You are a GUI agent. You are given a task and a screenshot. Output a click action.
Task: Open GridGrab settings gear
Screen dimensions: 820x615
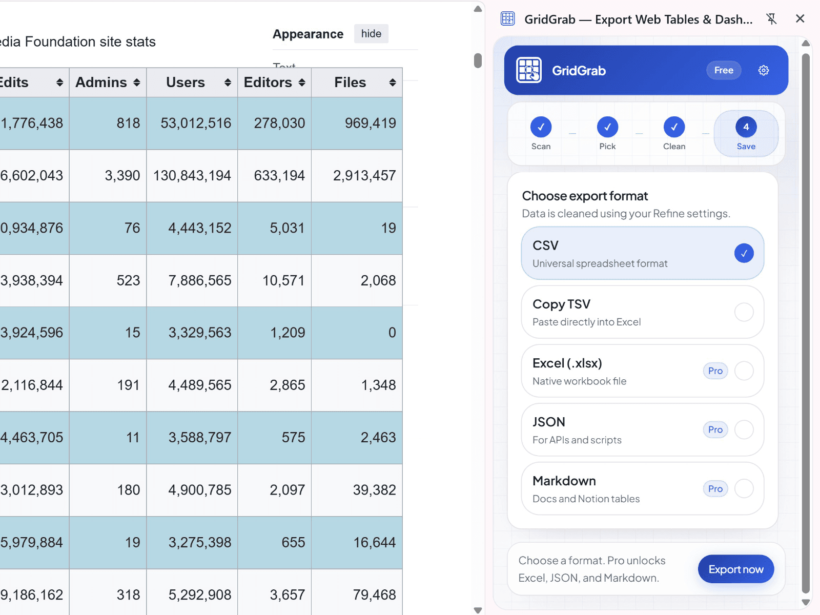pyautogui.click(x=763, y=70)
